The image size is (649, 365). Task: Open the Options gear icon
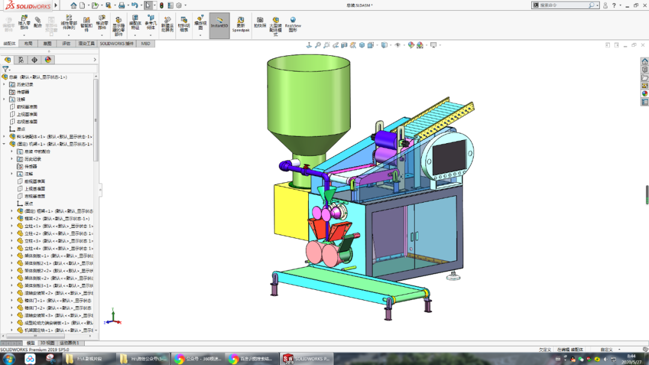(x=179, y=5)
